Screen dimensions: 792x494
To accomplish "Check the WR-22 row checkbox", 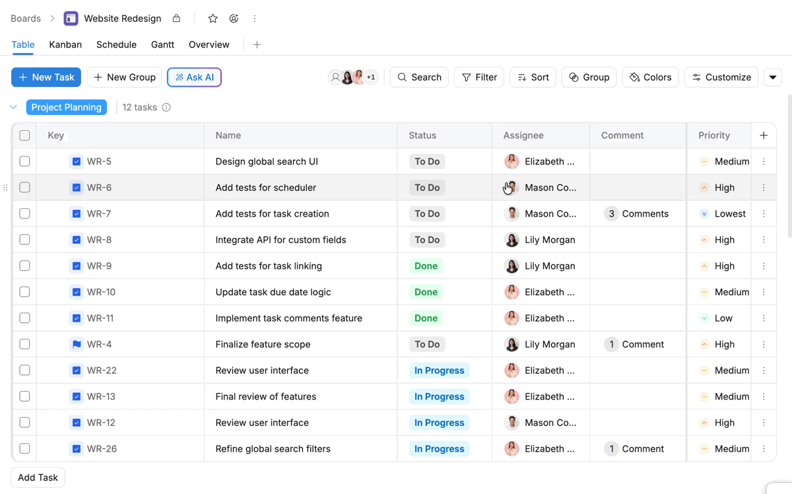I will (x=24, y=370).
